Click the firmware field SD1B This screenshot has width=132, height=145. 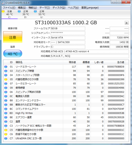pyautogui.click(x=68, y=28)
